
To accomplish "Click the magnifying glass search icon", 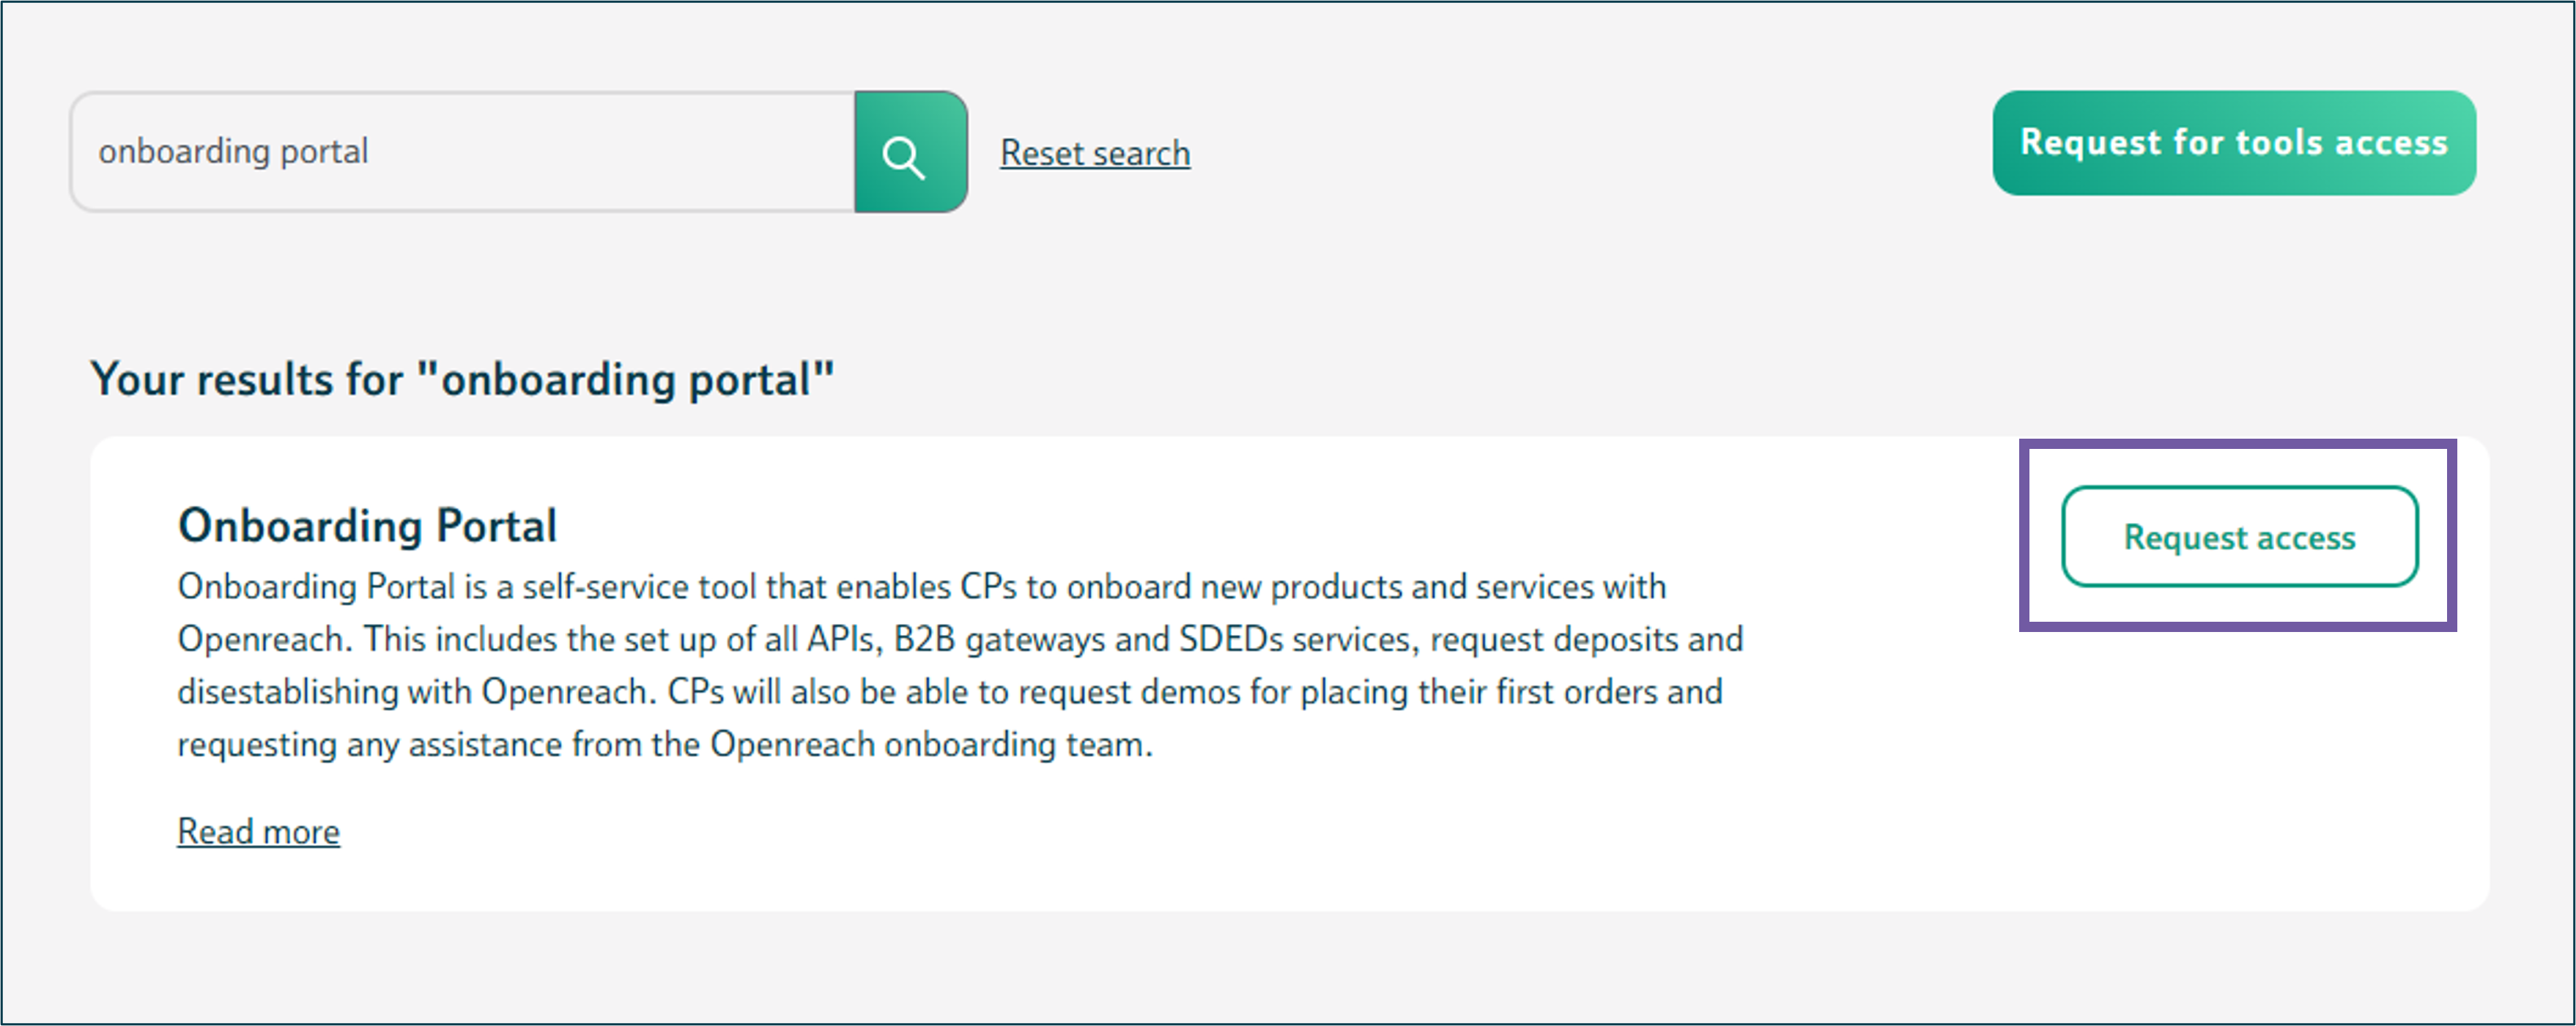I will coord(904,157).
